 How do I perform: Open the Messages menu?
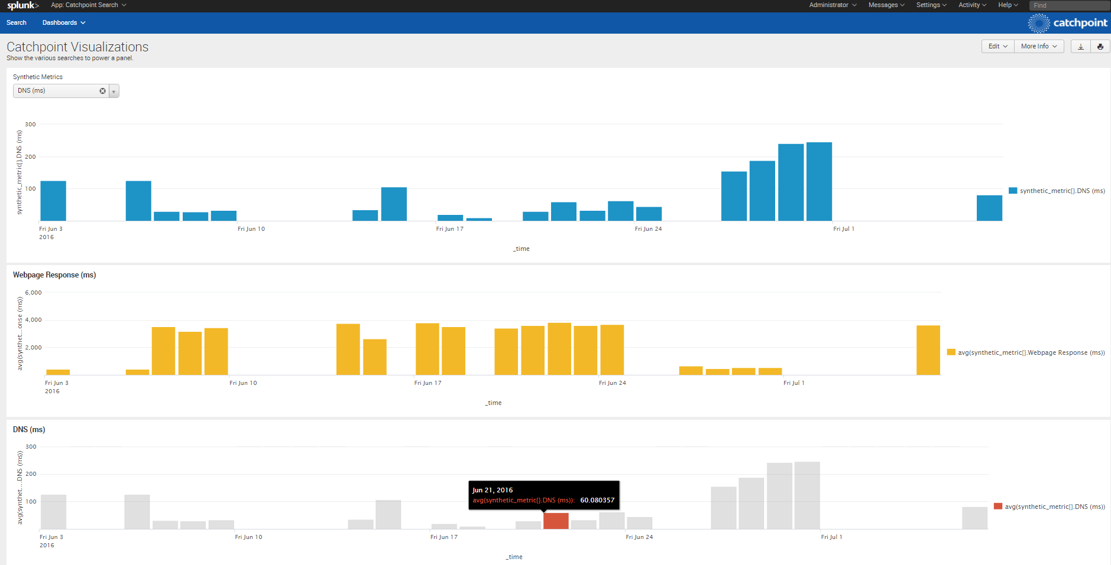(886, 5)
